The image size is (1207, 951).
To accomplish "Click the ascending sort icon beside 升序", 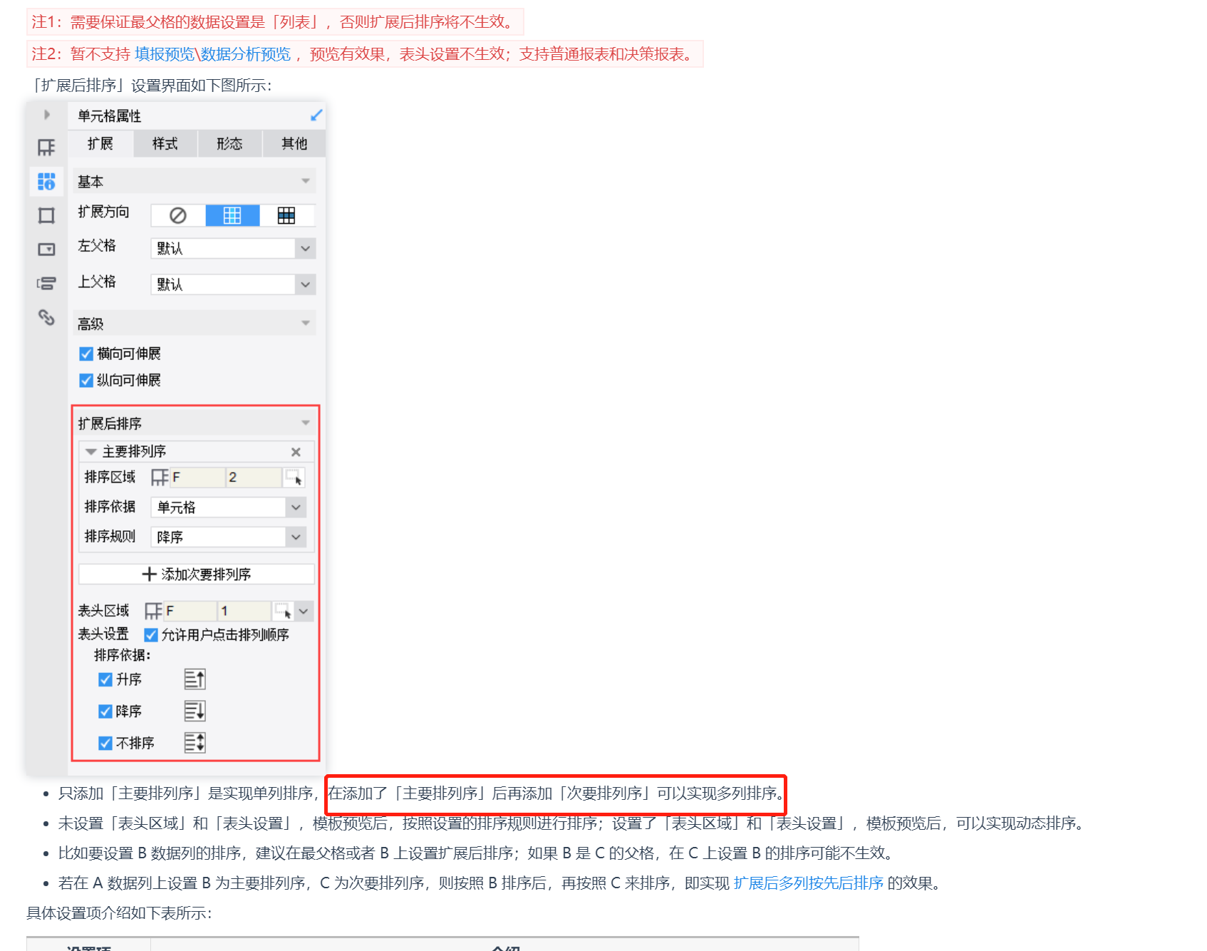I will 195,679.
